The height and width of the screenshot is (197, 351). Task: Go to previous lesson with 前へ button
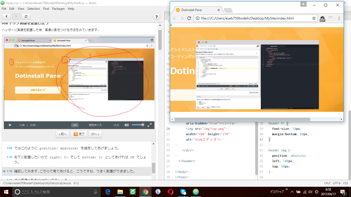pyautogui.click(x=62, y=134)
